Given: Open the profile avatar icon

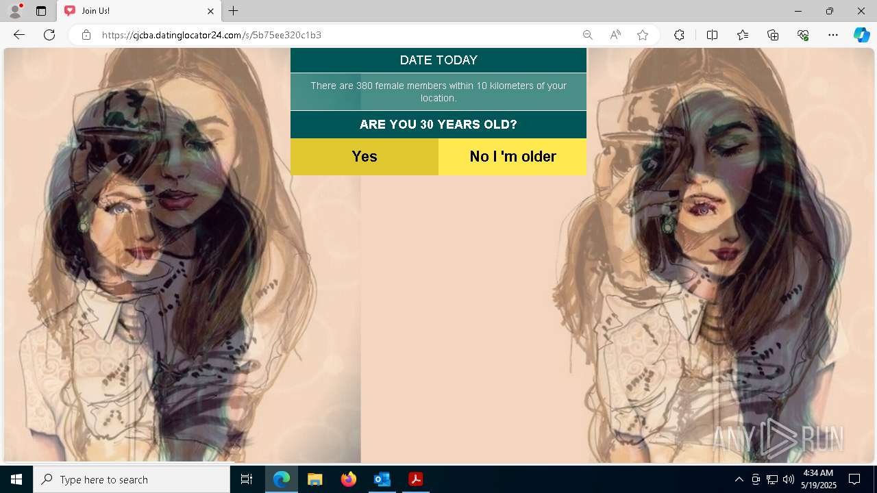Looking at the screenshot, I should point(15,11).
